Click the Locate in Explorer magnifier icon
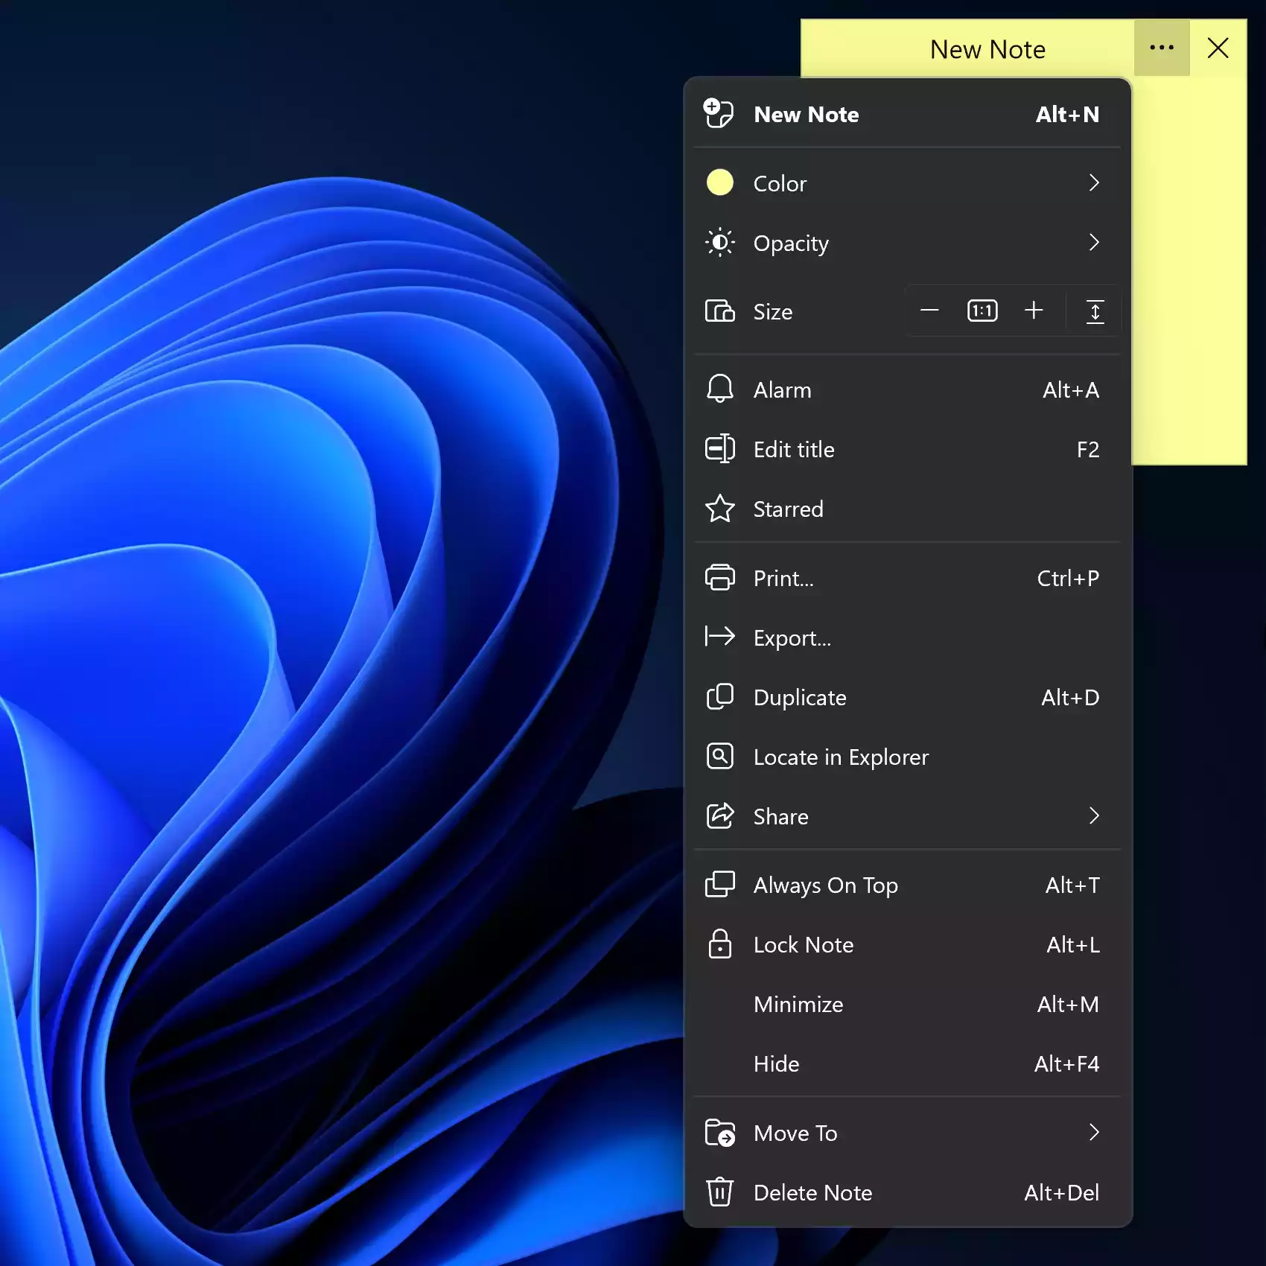The width and height of the screenshot is (1266, 1266). [x=719, y=757]
